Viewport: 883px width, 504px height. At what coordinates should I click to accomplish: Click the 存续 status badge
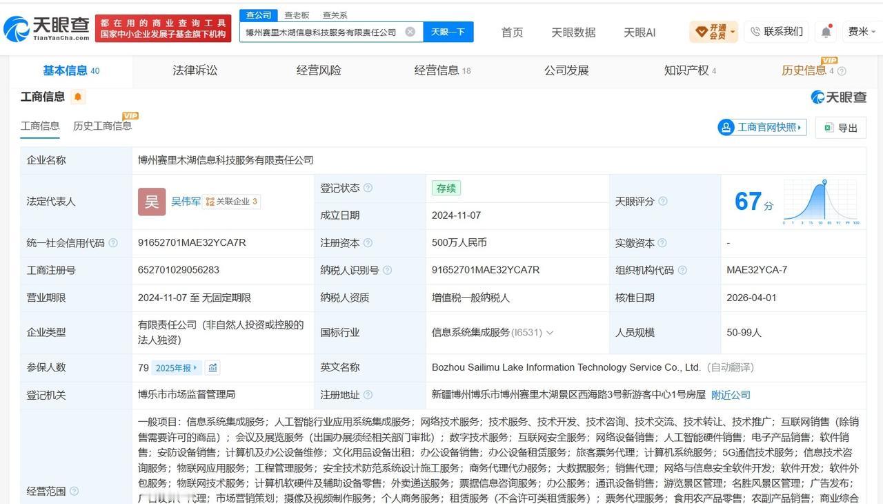pos(446,188)
